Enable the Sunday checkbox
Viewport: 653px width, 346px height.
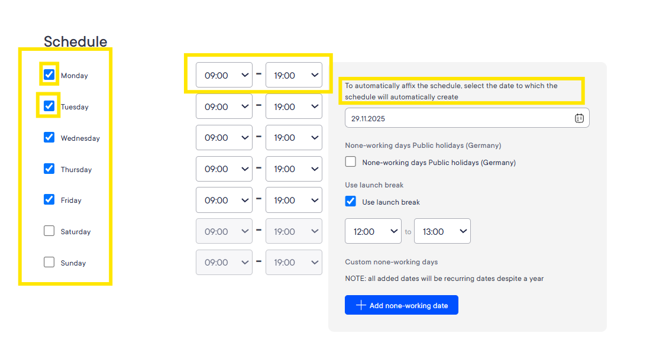pyautogui.click(x=49, y=262)
